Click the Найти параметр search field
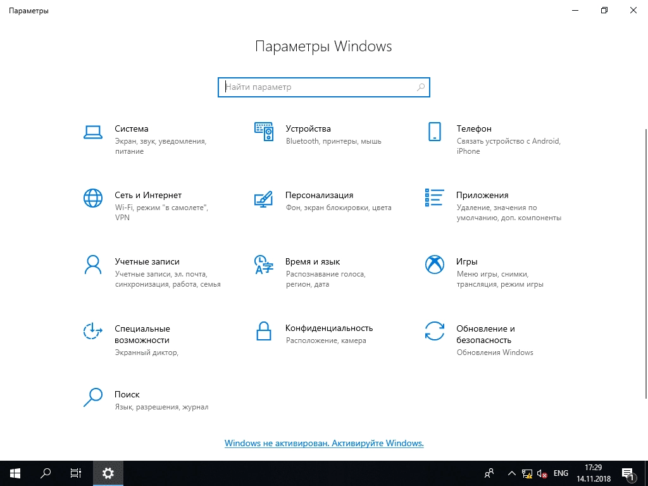 (x=324, y=87)
